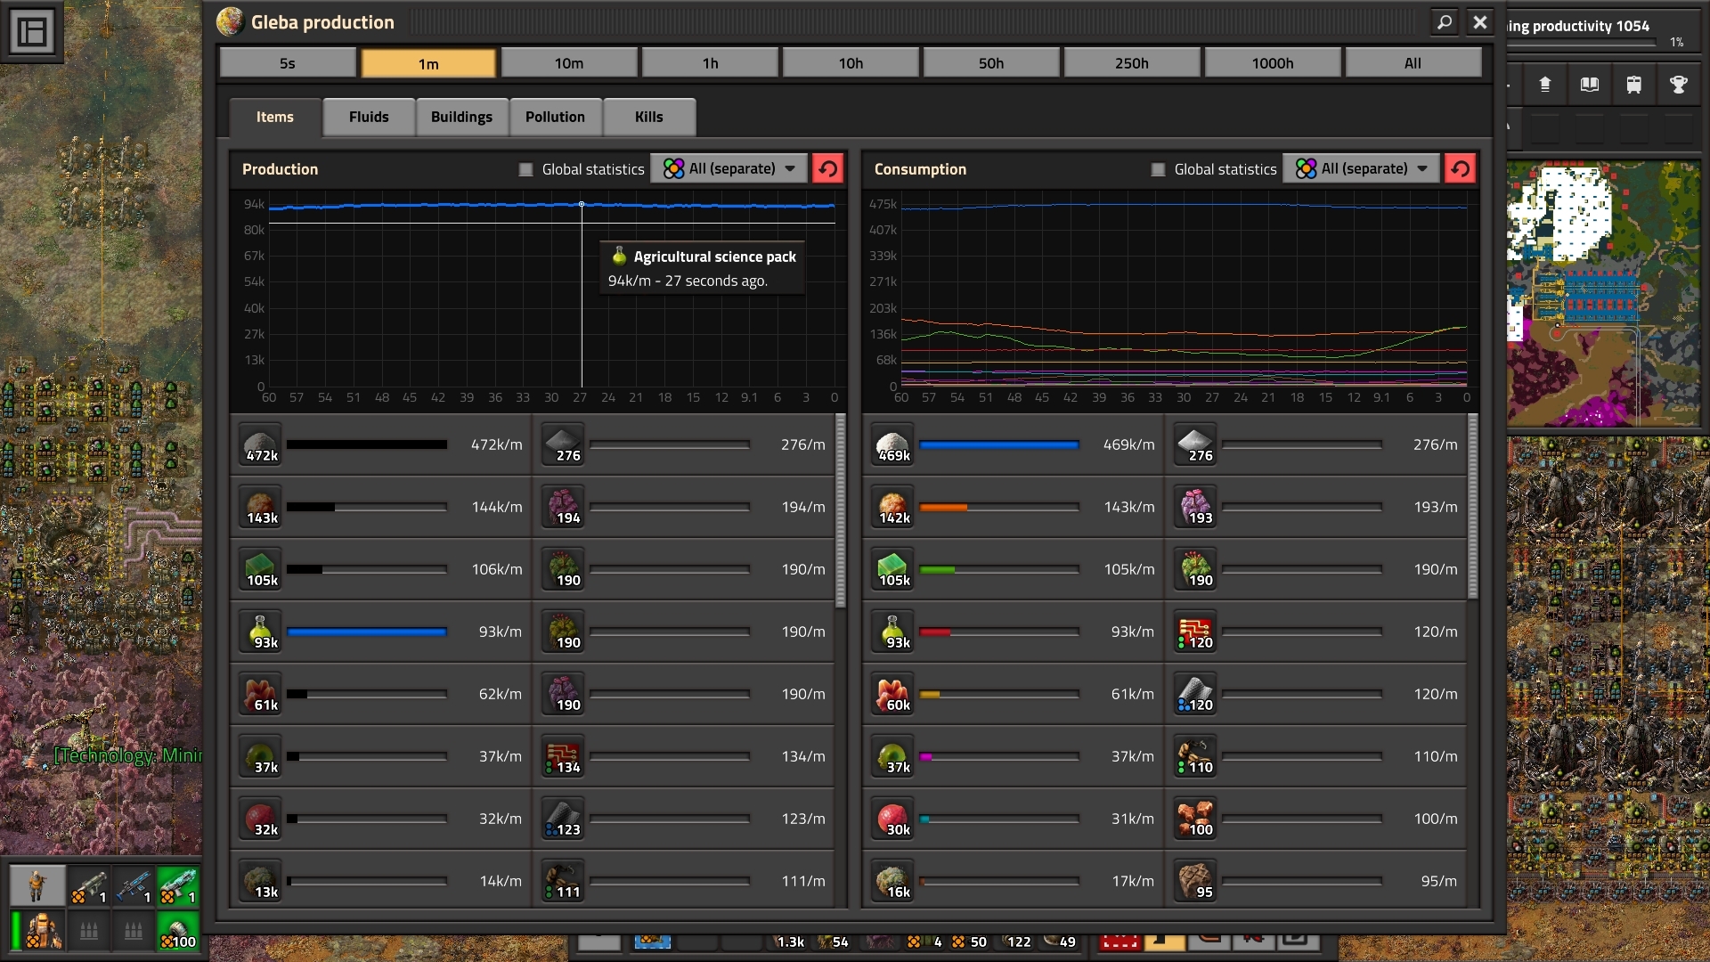Click the Production list scrollbar
Viewport: 1710px width, 962px height.
(840, 510)
